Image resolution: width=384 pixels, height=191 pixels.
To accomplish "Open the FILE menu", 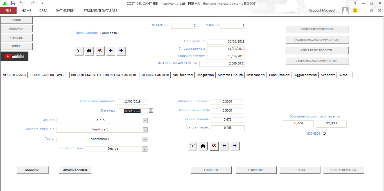I will (x=8, y=10).
